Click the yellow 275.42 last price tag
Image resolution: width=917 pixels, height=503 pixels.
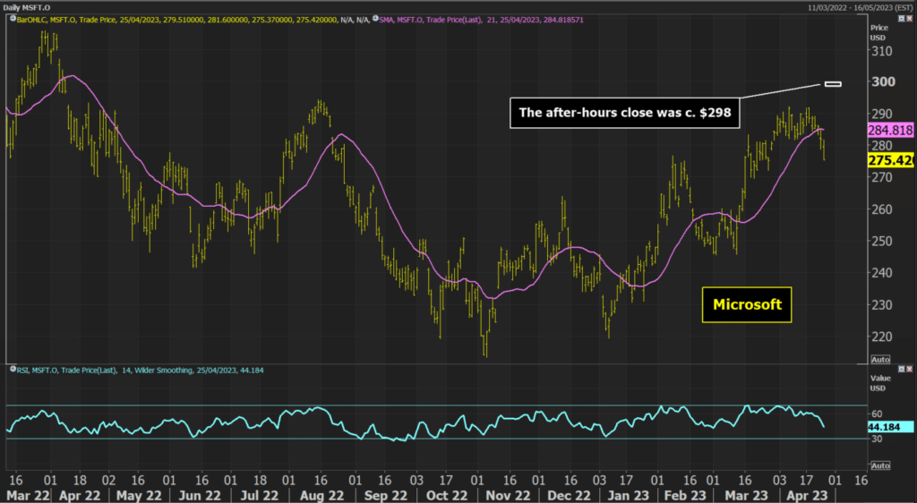pos(890,160)
